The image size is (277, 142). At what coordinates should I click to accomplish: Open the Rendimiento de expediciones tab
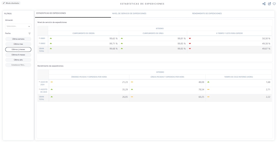tap(207, 13)
